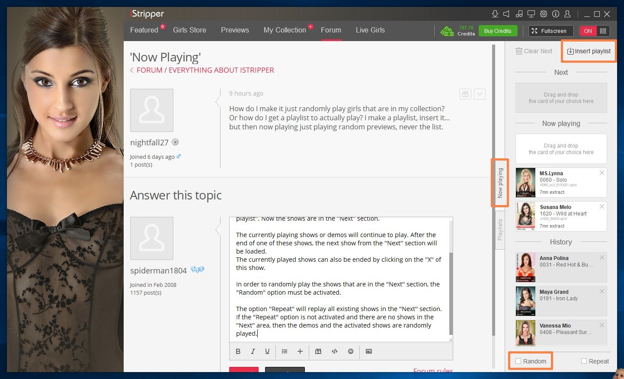Screen dimensions: 624x379
Task: Enable the Repeat checkbox
Action: (584, 361)
